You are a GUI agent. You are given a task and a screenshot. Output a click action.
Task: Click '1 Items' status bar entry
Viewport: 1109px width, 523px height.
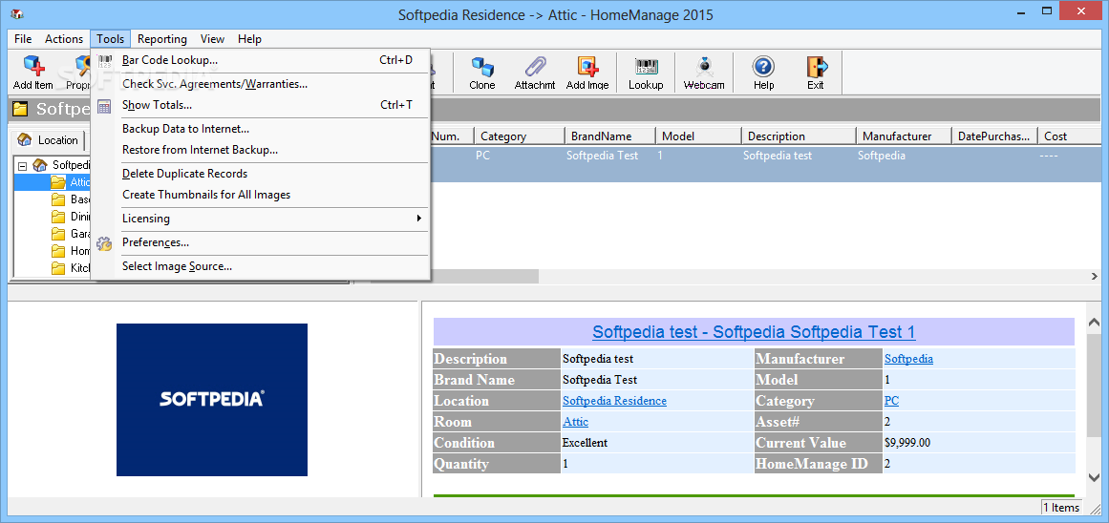pos(1061,507)
